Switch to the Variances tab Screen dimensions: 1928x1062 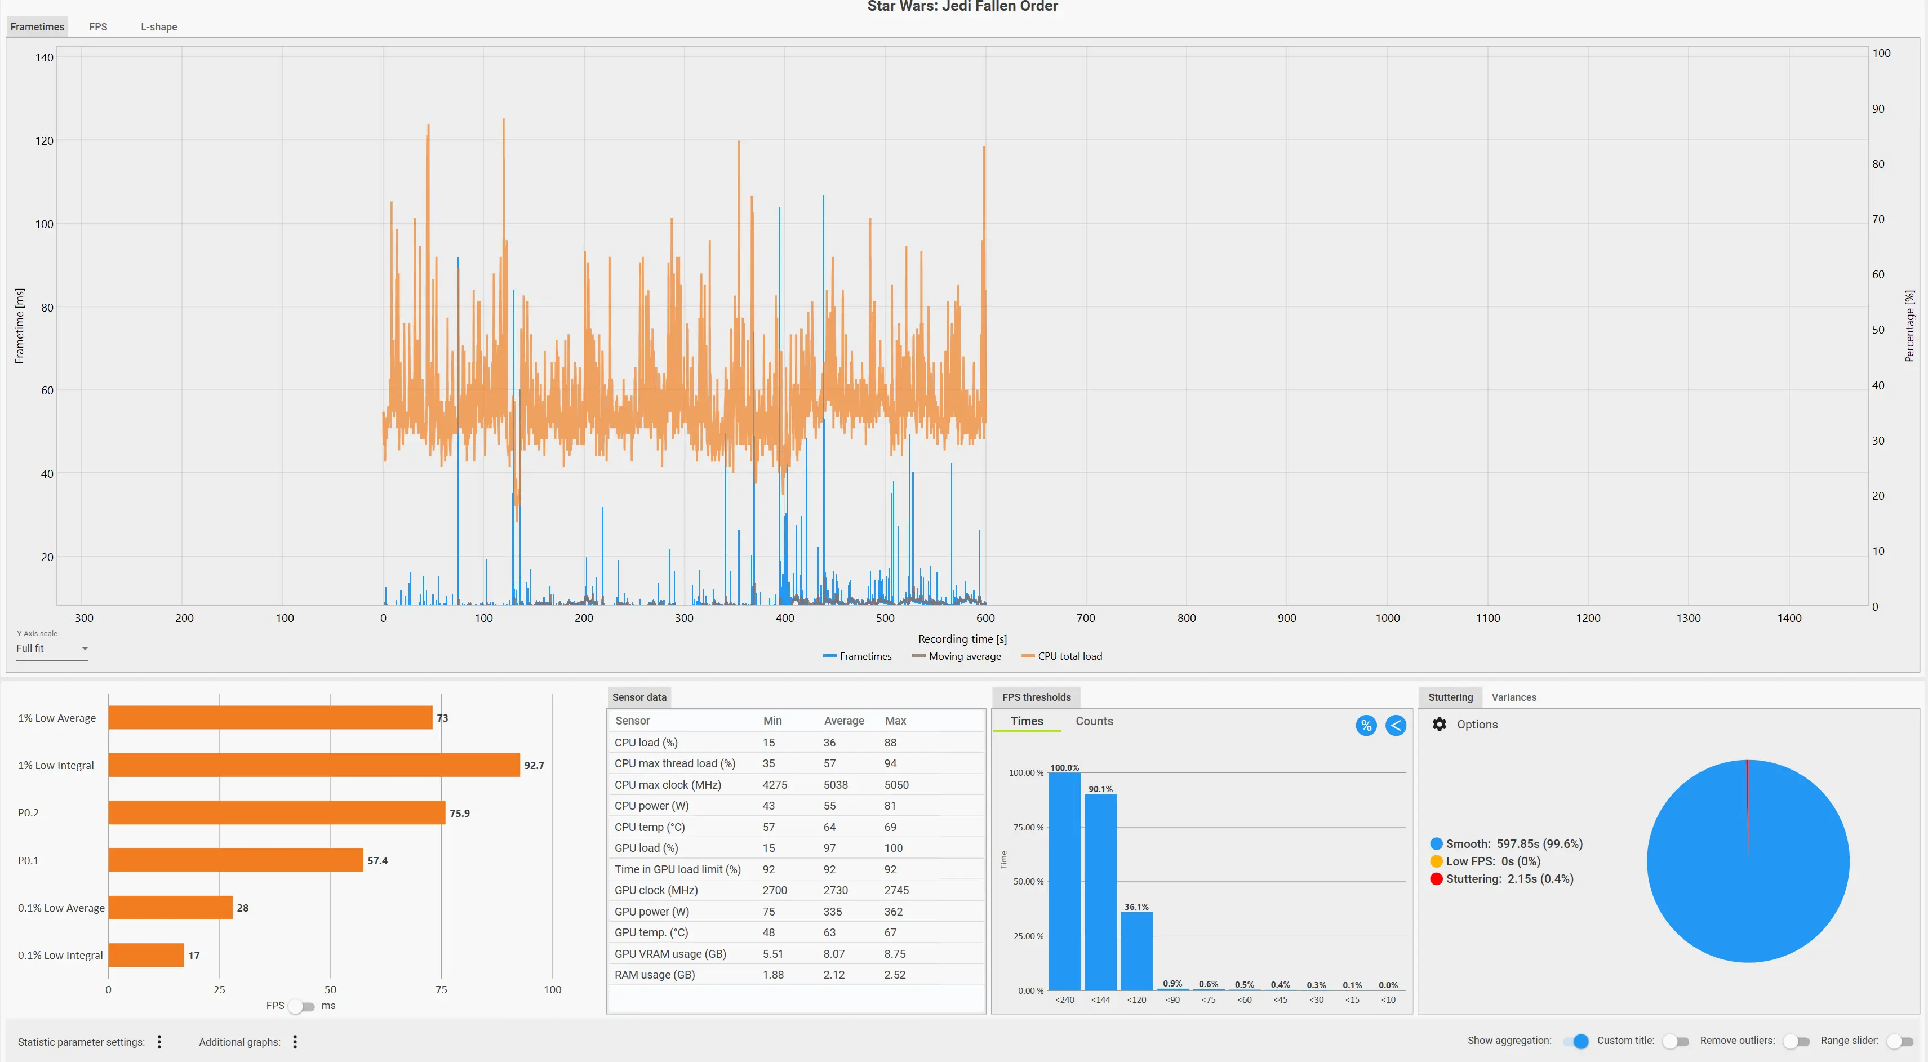[1514, 697]
